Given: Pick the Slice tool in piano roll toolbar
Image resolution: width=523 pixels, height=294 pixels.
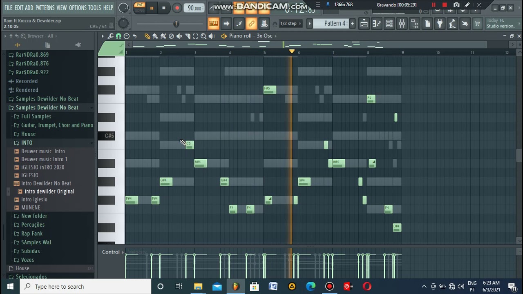Looking at the screenshot, I should (x=188, y=36).
